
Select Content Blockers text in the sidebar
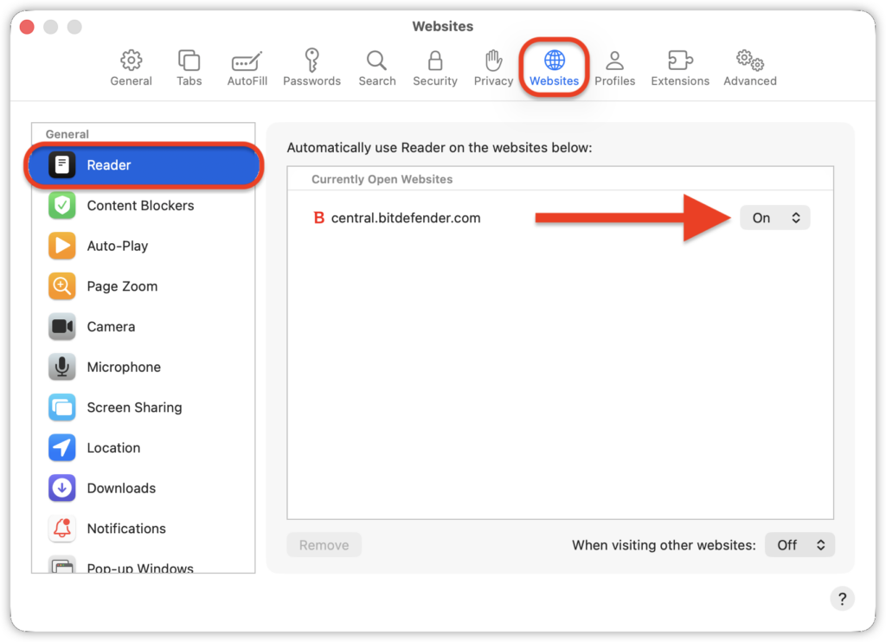[141, 206]
